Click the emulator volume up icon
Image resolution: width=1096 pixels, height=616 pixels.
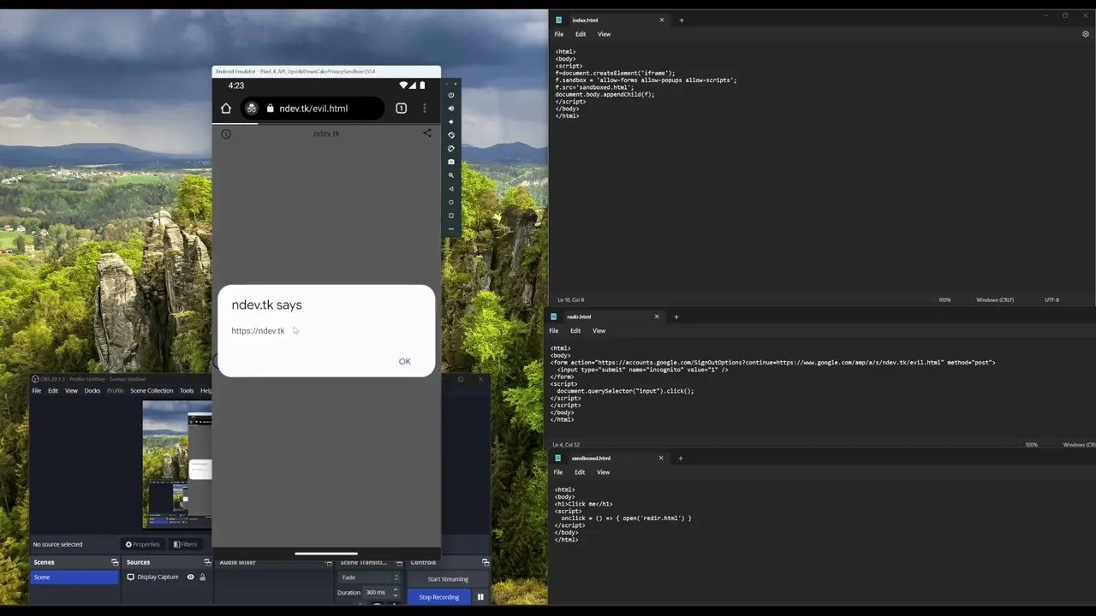tap(451, 109)
